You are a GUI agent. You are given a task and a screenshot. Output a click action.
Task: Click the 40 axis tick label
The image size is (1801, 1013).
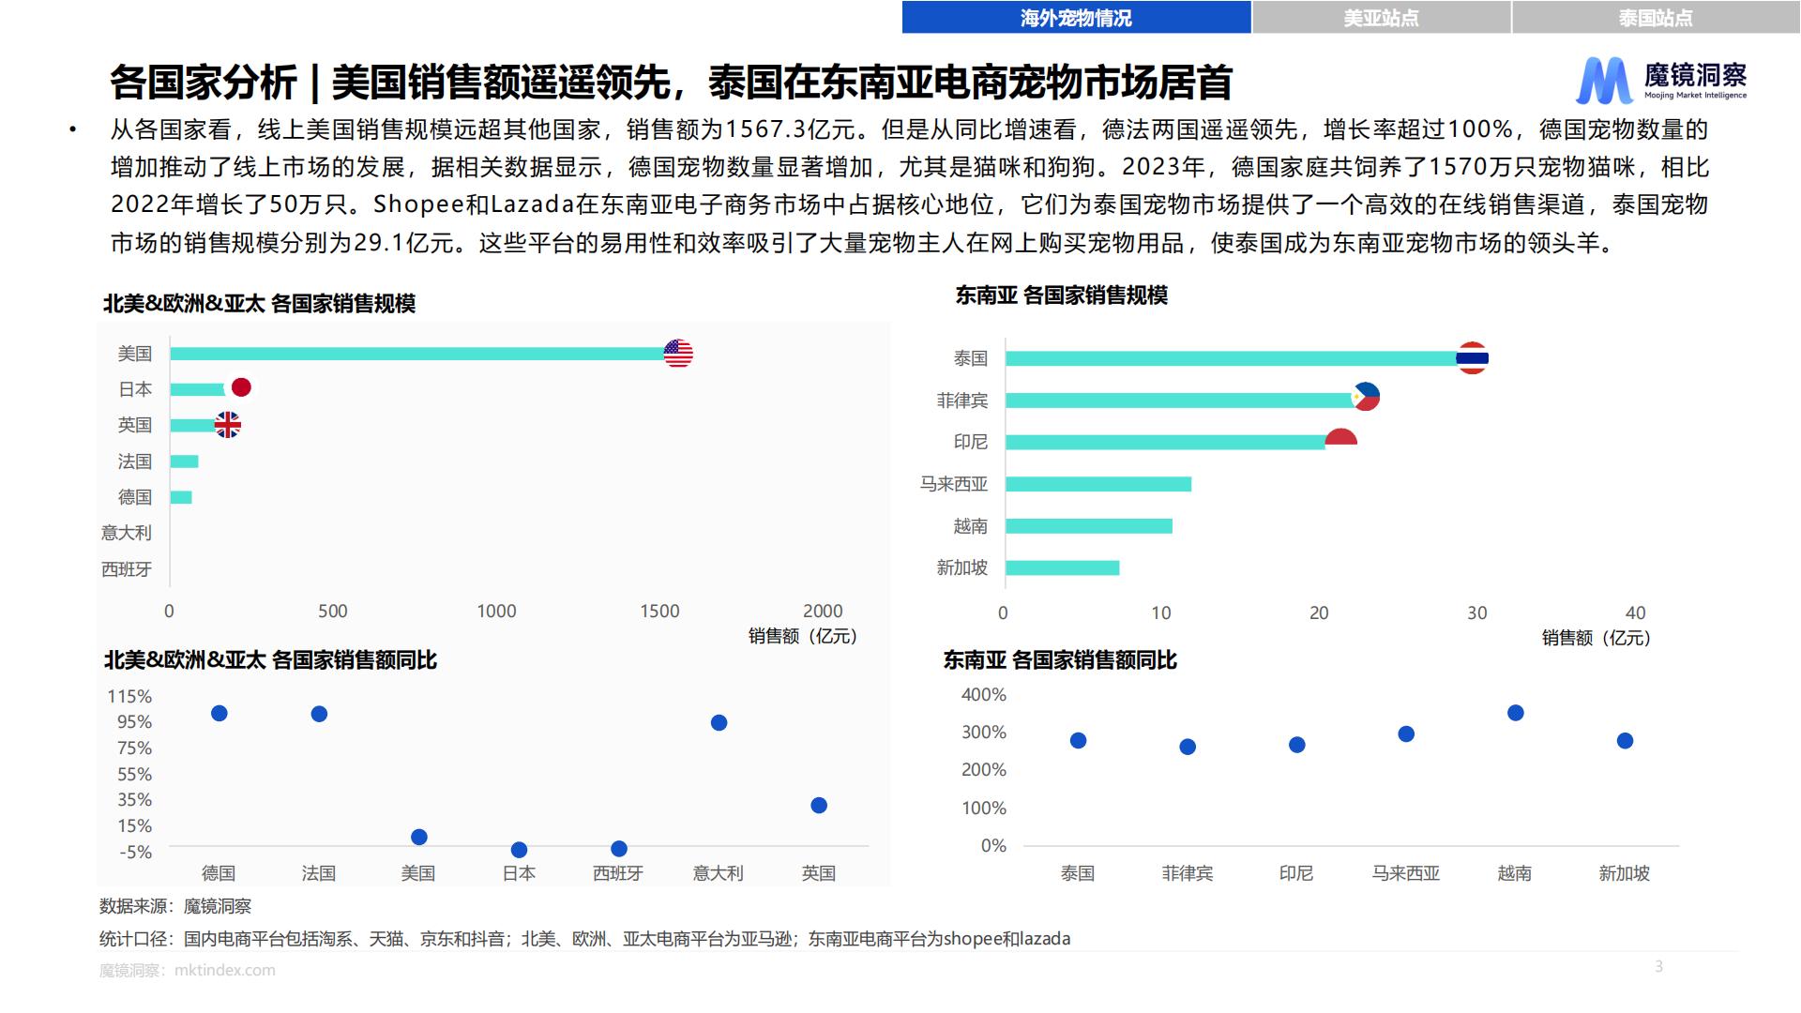point(1635,612)
